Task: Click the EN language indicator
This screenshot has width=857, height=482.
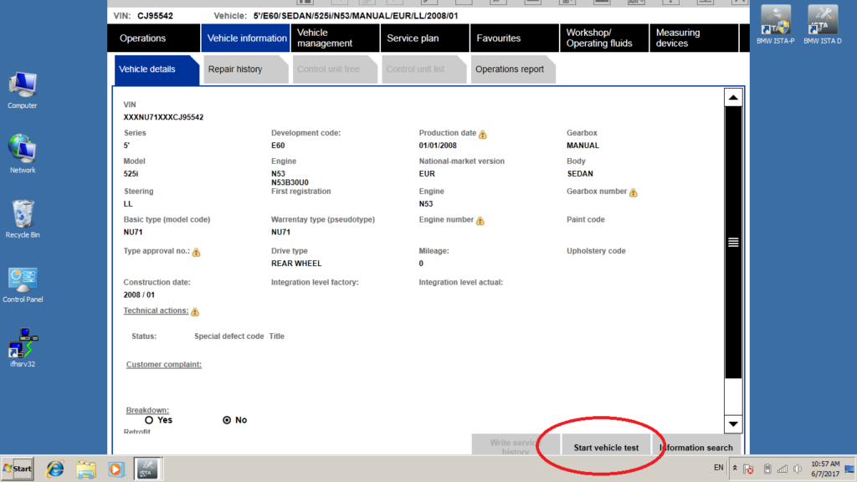Action: (718, 468)
